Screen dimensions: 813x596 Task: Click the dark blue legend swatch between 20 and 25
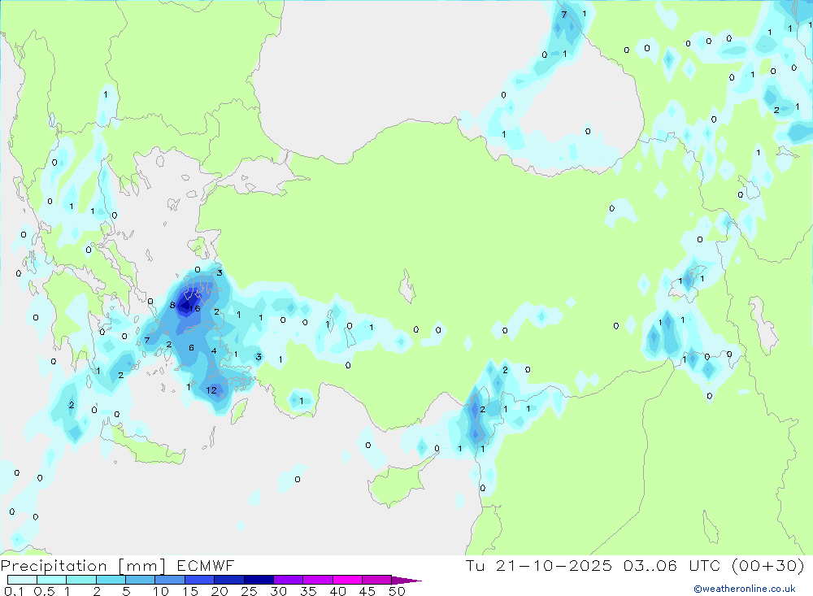coord(228,580)
